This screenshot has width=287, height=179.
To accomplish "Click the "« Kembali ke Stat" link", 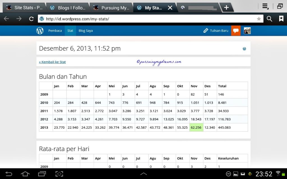I will (52, 62).
